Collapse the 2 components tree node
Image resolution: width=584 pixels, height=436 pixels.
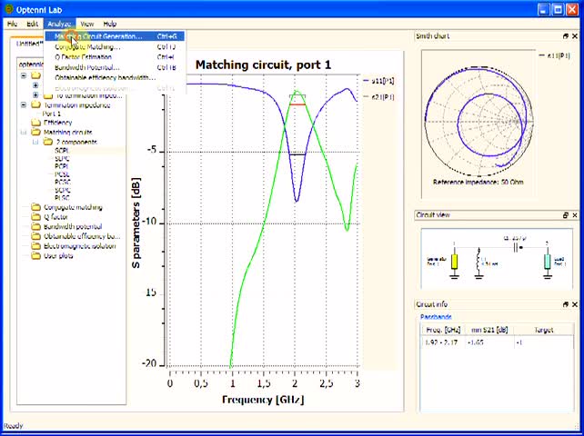tap(35, 142)
